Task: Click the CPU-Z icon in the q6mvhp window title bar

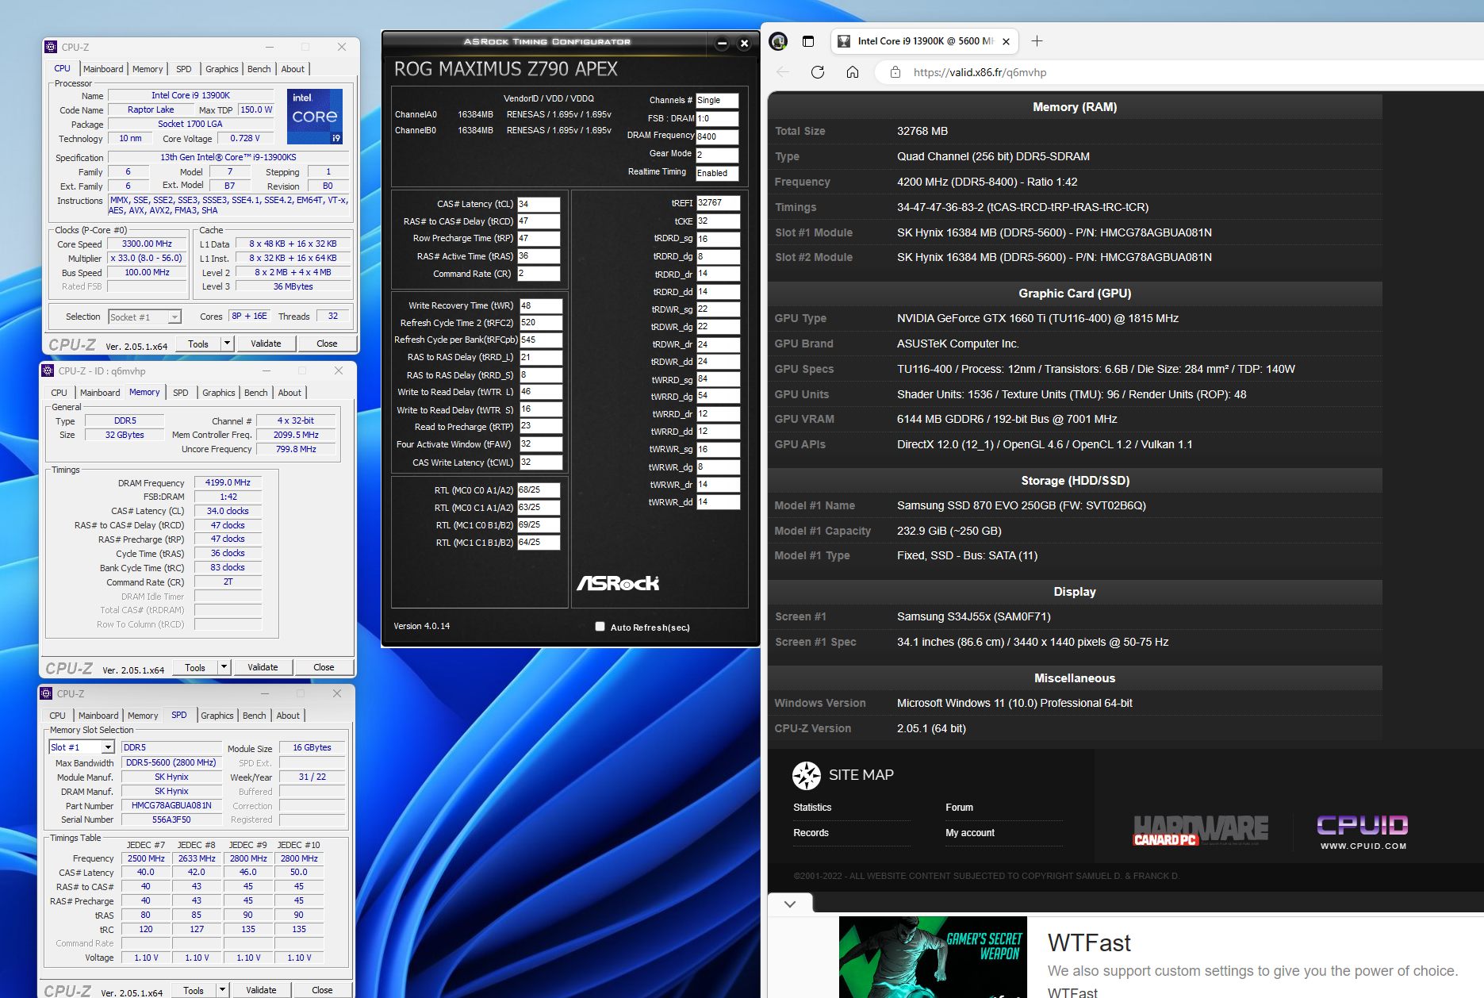Action: tap(48, 370)
